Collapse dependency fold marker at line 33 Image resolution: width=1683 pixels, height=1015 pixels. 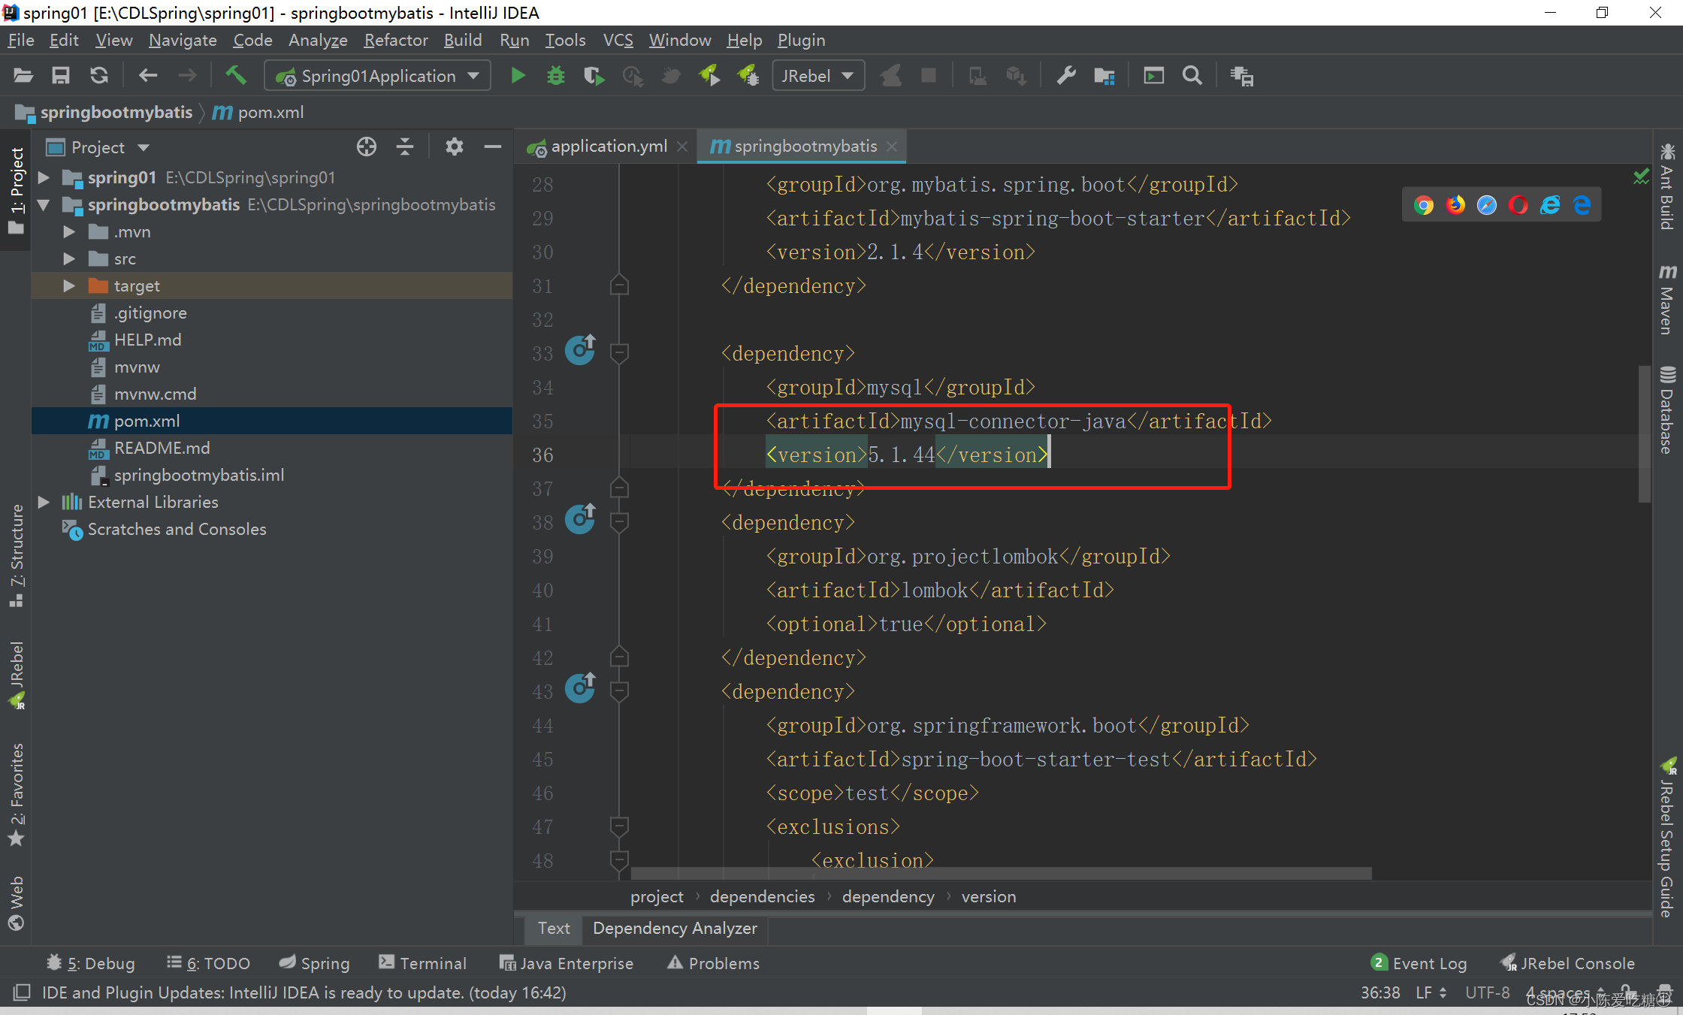tap(619, 353)
